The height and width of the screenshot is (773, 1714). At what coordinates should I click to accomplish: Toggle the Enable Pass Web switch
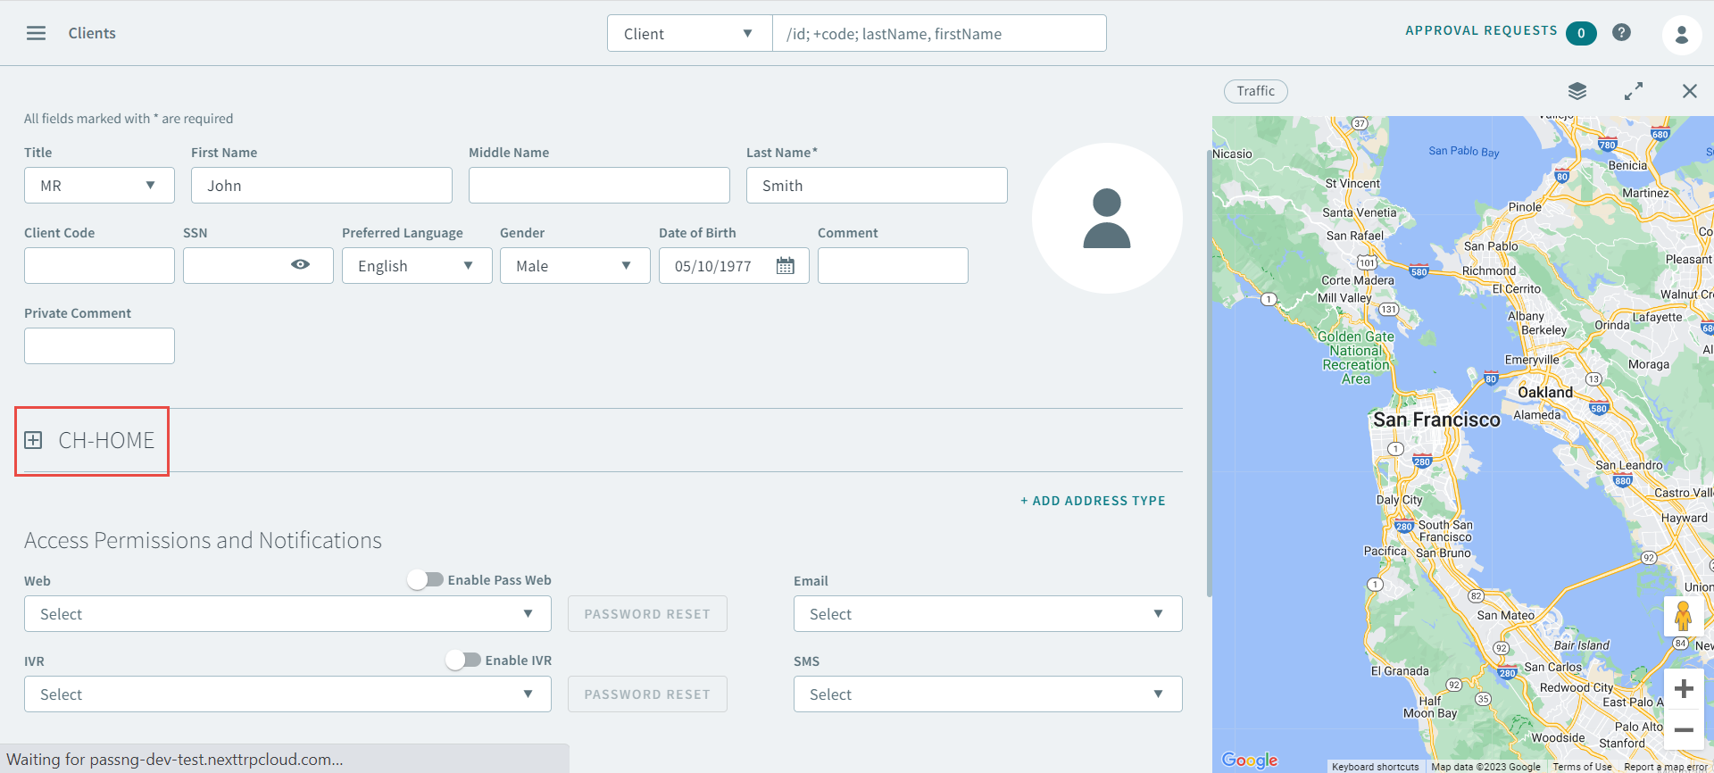click(x=426, y=580)
